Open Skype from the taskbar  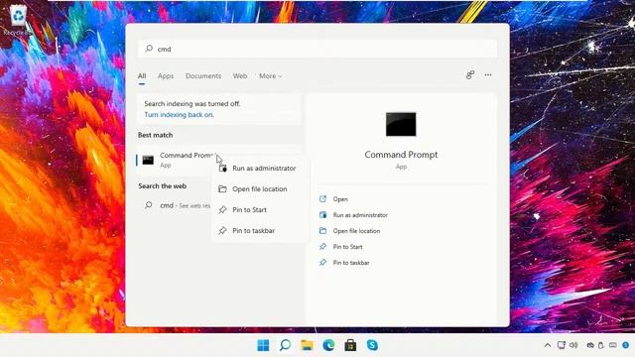372,345
